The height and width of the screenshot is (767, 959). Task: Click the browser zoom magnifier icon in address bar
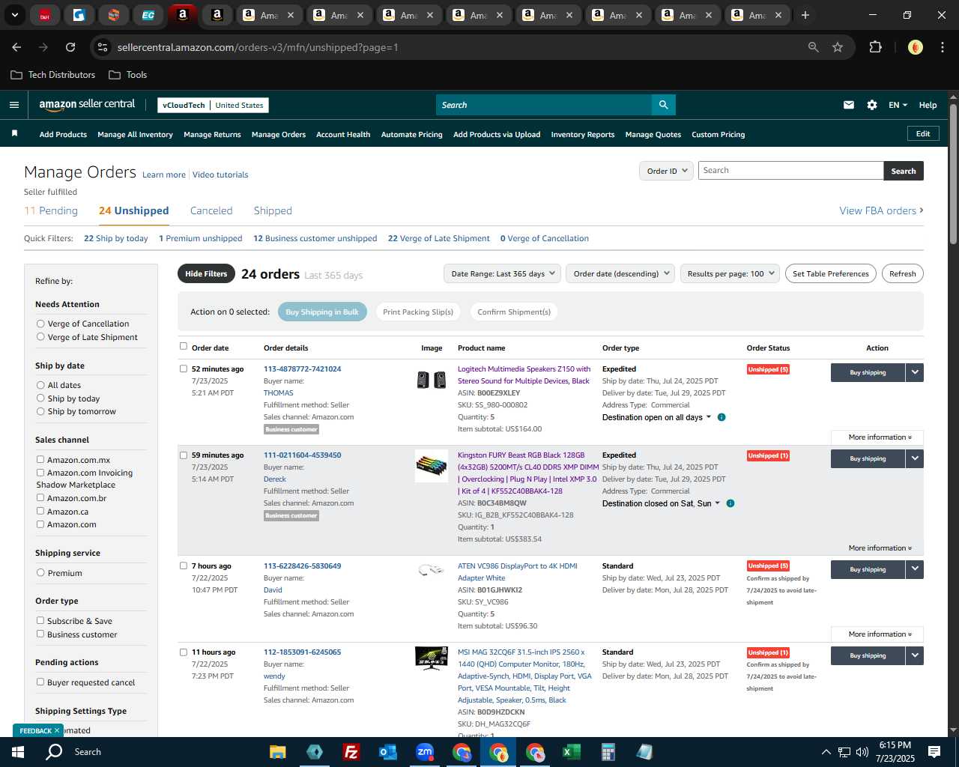pos(814,47)
